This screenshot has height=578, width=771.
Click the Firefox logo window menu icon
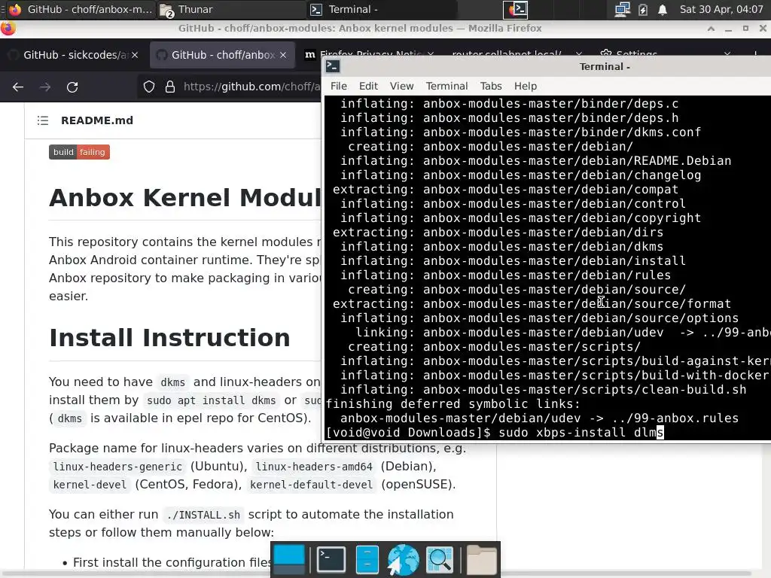click(x=8, y=29)
